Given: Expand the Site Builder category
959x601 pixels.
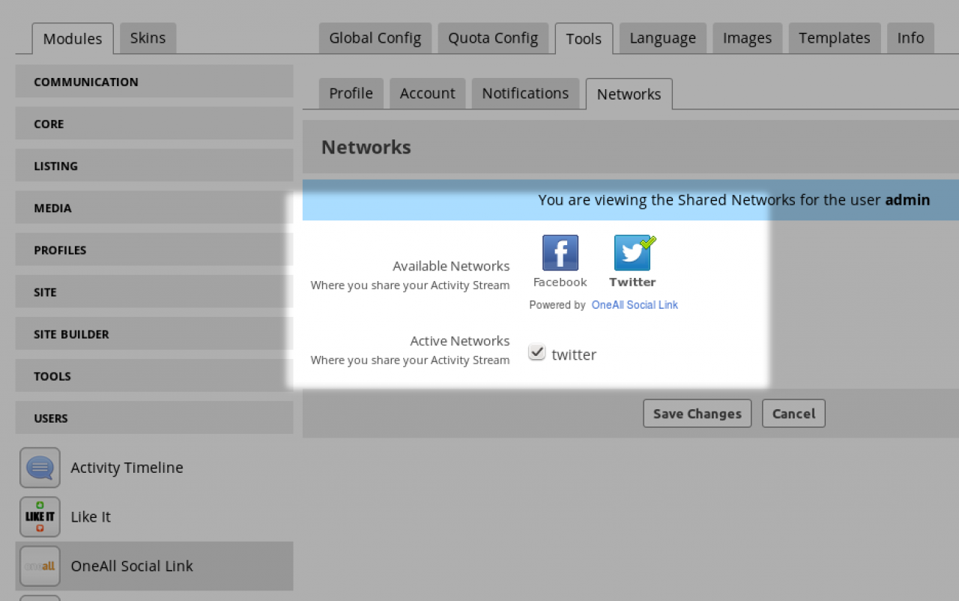Looking at the screenshot, I should coord(154,334).
